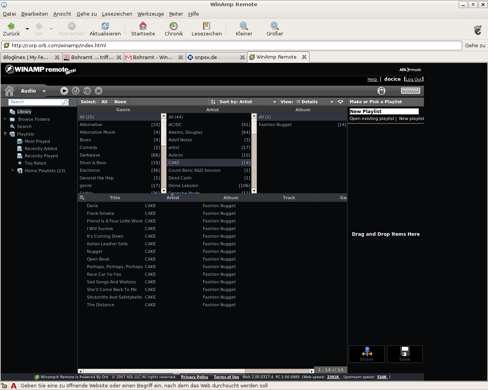The image size is (488, 390).
Task: Click the playlist queue icon in toolbar
Action: (87, 91)
